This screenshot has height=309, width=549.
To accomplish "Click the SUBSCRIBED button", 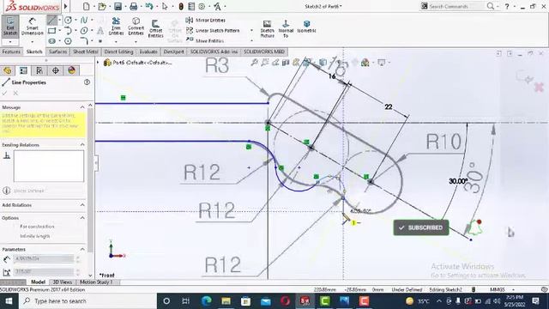I will click(x=421, y=227).
